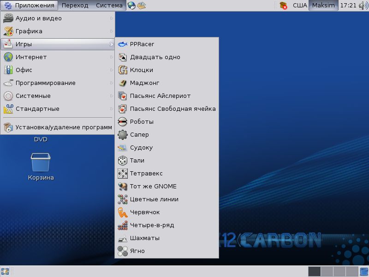Open the Червячок worm game
Screen dimensions: 369x277
click(167, 212)
